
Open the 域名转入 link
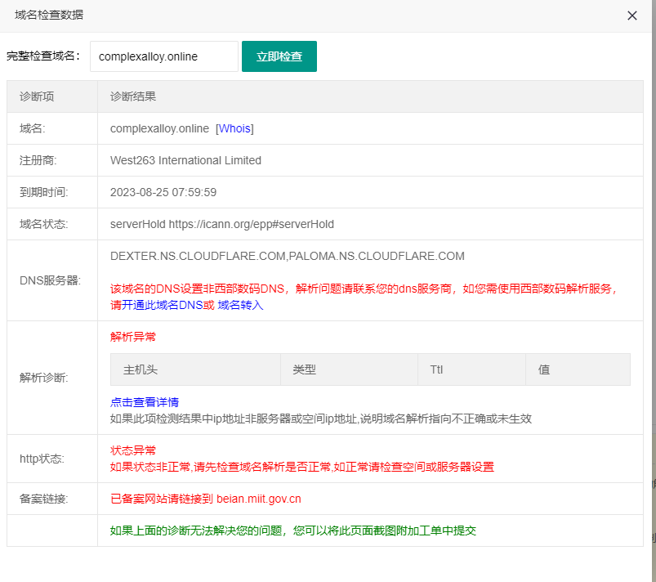(240, 305)
